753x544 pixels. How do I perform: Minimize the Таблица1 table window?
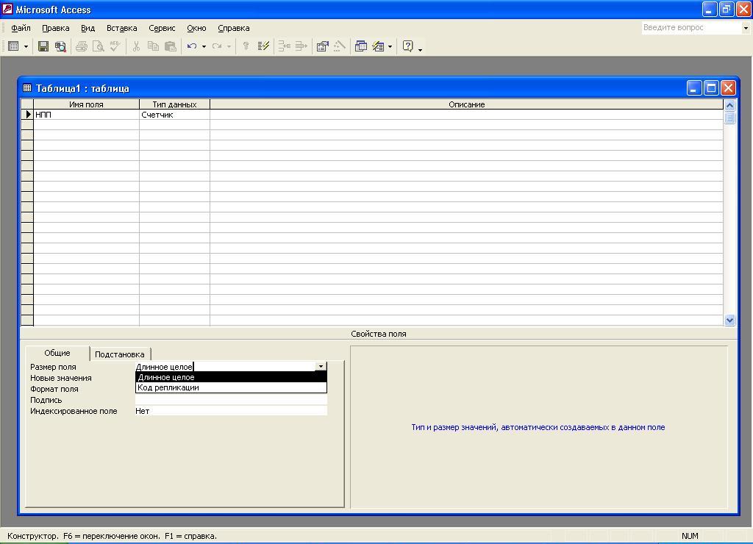click(694, 88)
